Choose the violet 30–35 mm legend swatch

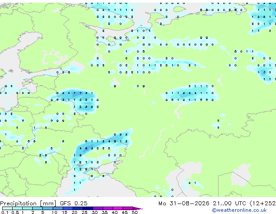tap(98, 208)
